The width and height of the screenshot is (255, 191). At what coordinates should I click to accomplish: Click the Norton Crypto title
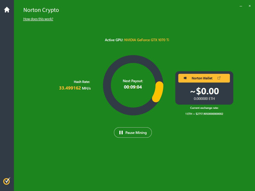[41, 10]
